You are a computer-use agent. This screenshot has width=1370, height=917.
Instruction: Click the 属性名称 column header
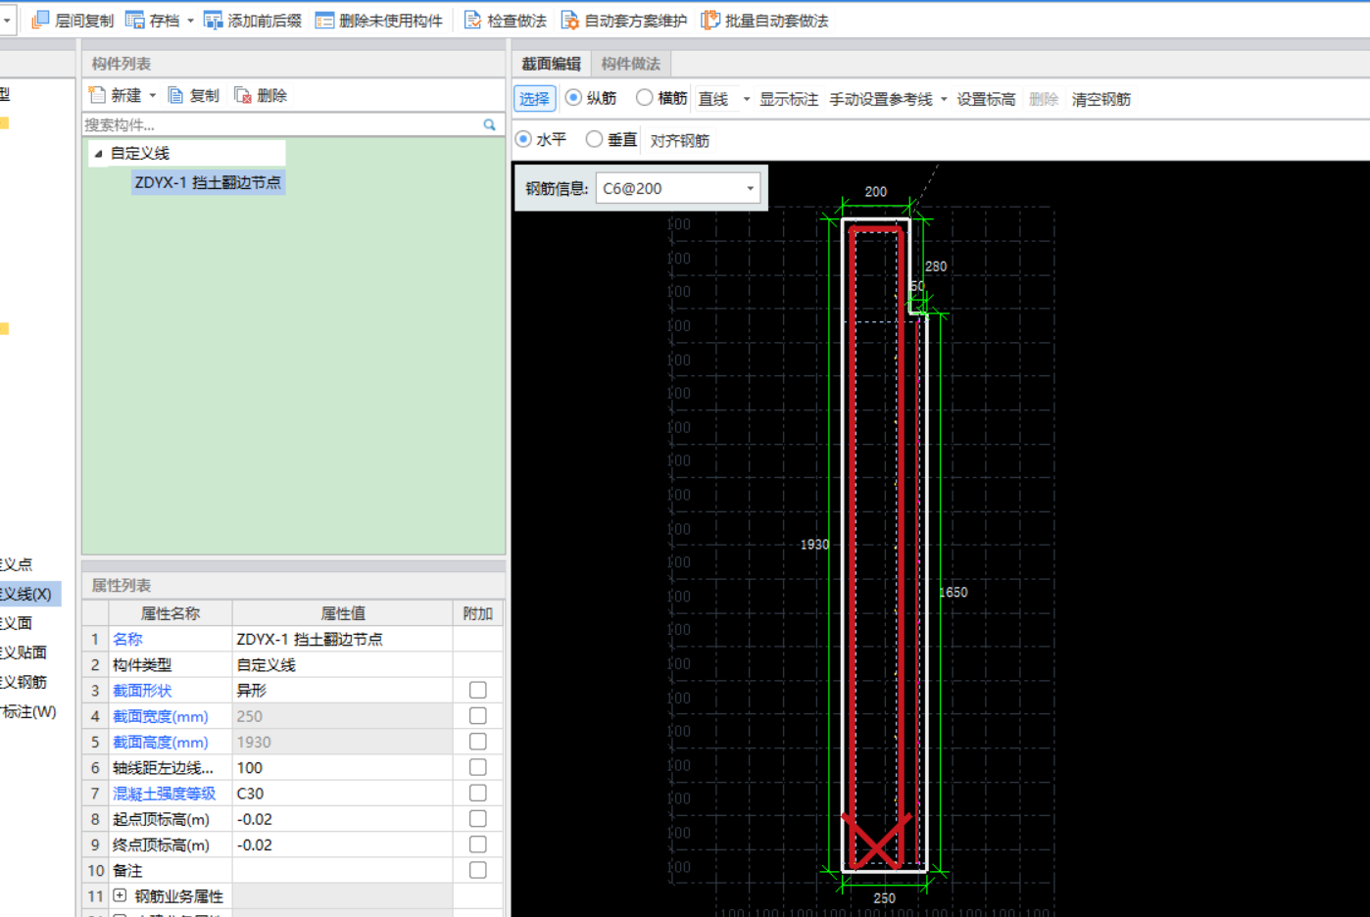170,613
